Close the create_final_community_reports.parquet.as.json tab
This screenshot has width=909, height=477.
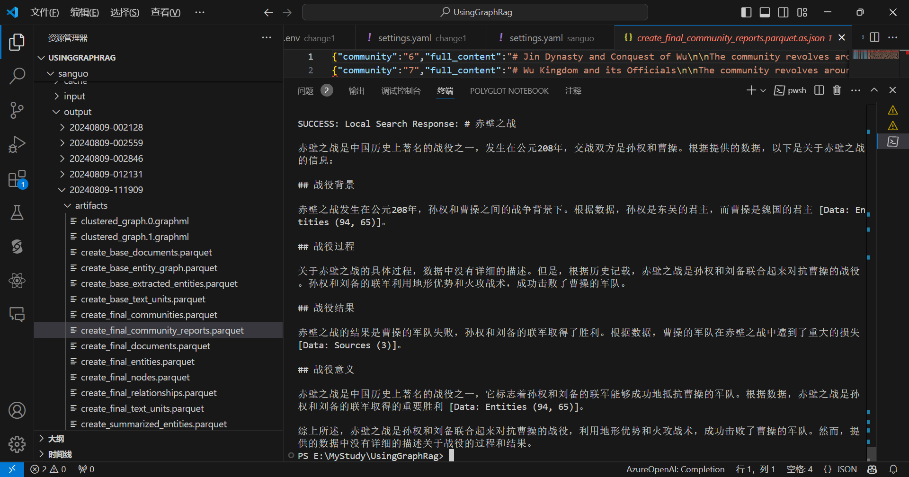click(842, 37)
